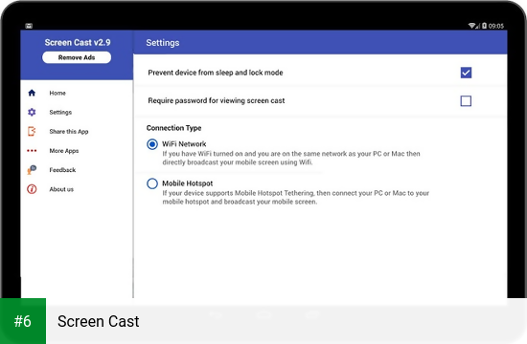Tap the notification icon in status bar
The image size is (527, 344).
click(x=29, y=26)
